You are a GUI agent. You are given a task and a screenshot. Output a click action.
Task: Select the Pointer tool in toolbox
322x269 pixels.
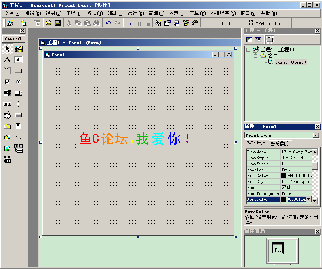click(x=8, y=49)
